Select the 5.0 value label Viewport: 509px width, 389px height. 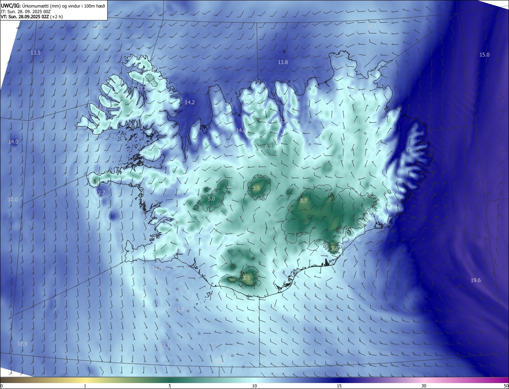(211, 198)
